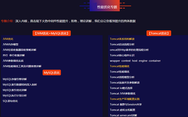
Task: Click wrapper context host engine container line
Action: pyautogui.click(x=135, y=61)
